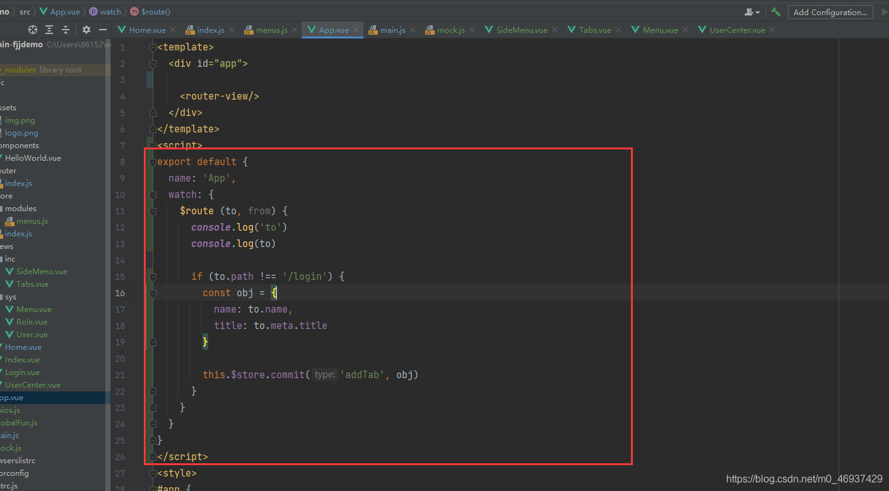This screenshot has width=889, height=491.
Task: Click line number 16 in the gutter
Action: click(x=120, y=293)
